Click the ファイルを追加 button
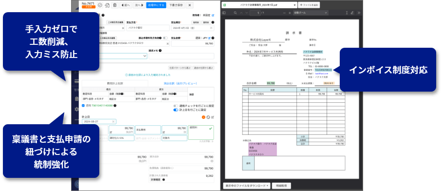442x191 pixels. (x=309, y=5)
